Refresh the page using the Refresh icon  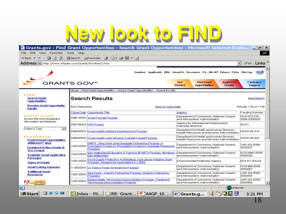(x=54, y=58)
